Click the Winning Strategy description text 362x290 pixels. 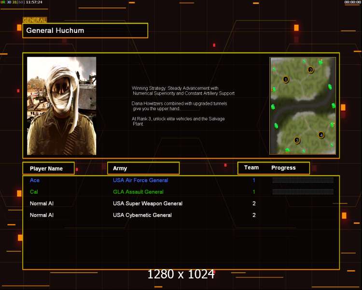pos(183,91)
